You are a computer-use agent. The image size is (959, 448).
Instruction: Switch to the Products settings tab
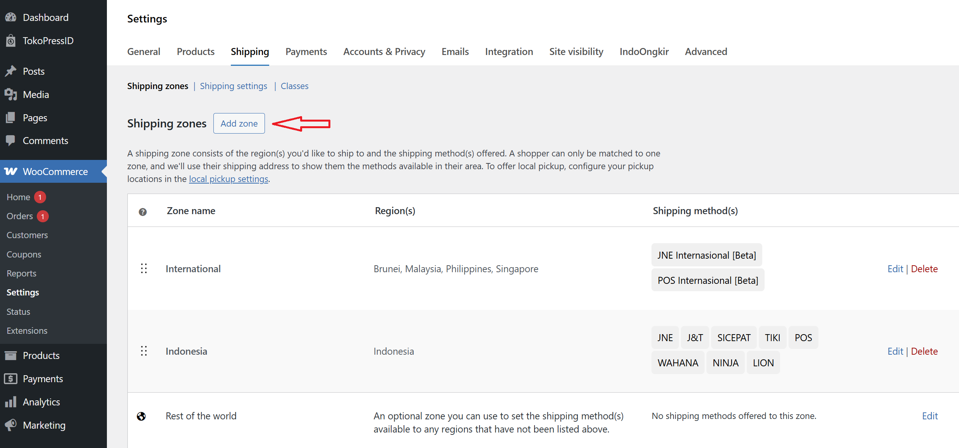(196, 51)
